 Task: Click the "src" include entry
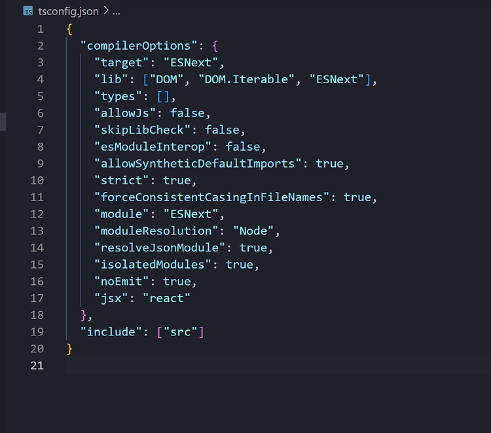coord(181,332)
